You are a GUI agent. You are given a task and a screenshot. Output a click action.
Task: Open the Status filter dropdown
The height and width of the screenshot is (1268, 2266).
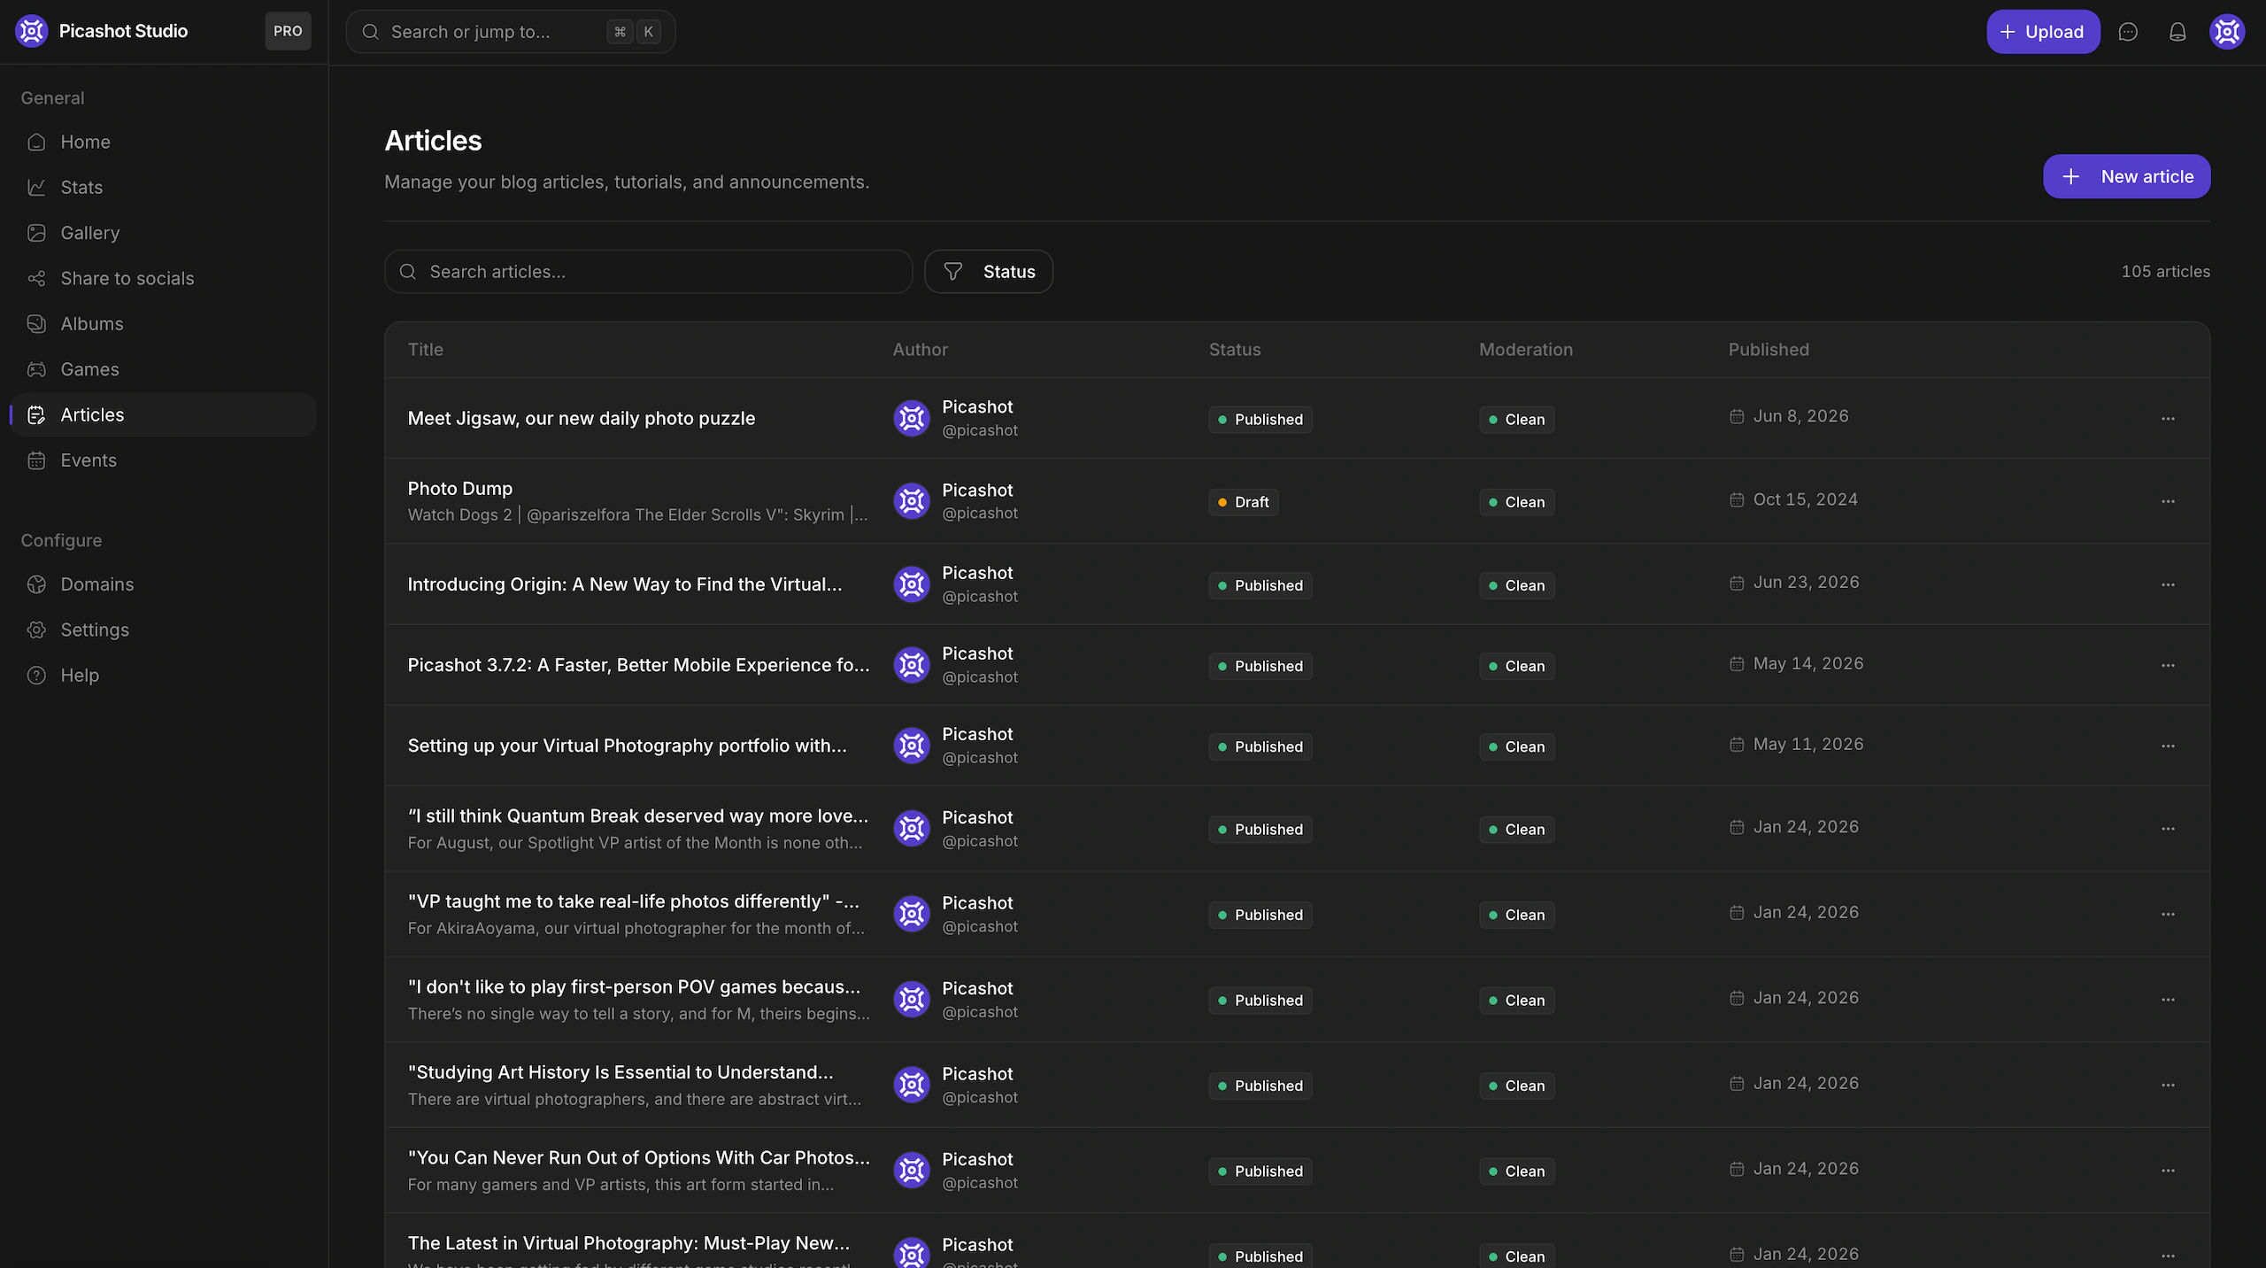989,272
